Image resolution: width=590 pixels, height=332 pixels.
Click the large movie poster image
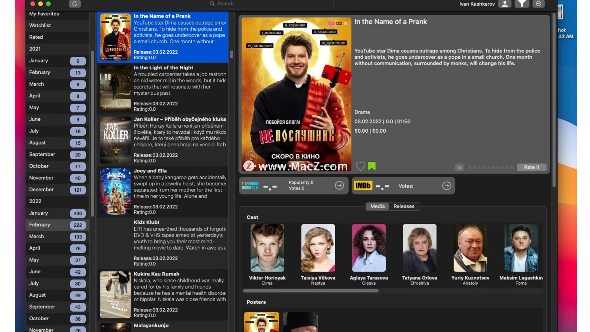tap(296, 94)
